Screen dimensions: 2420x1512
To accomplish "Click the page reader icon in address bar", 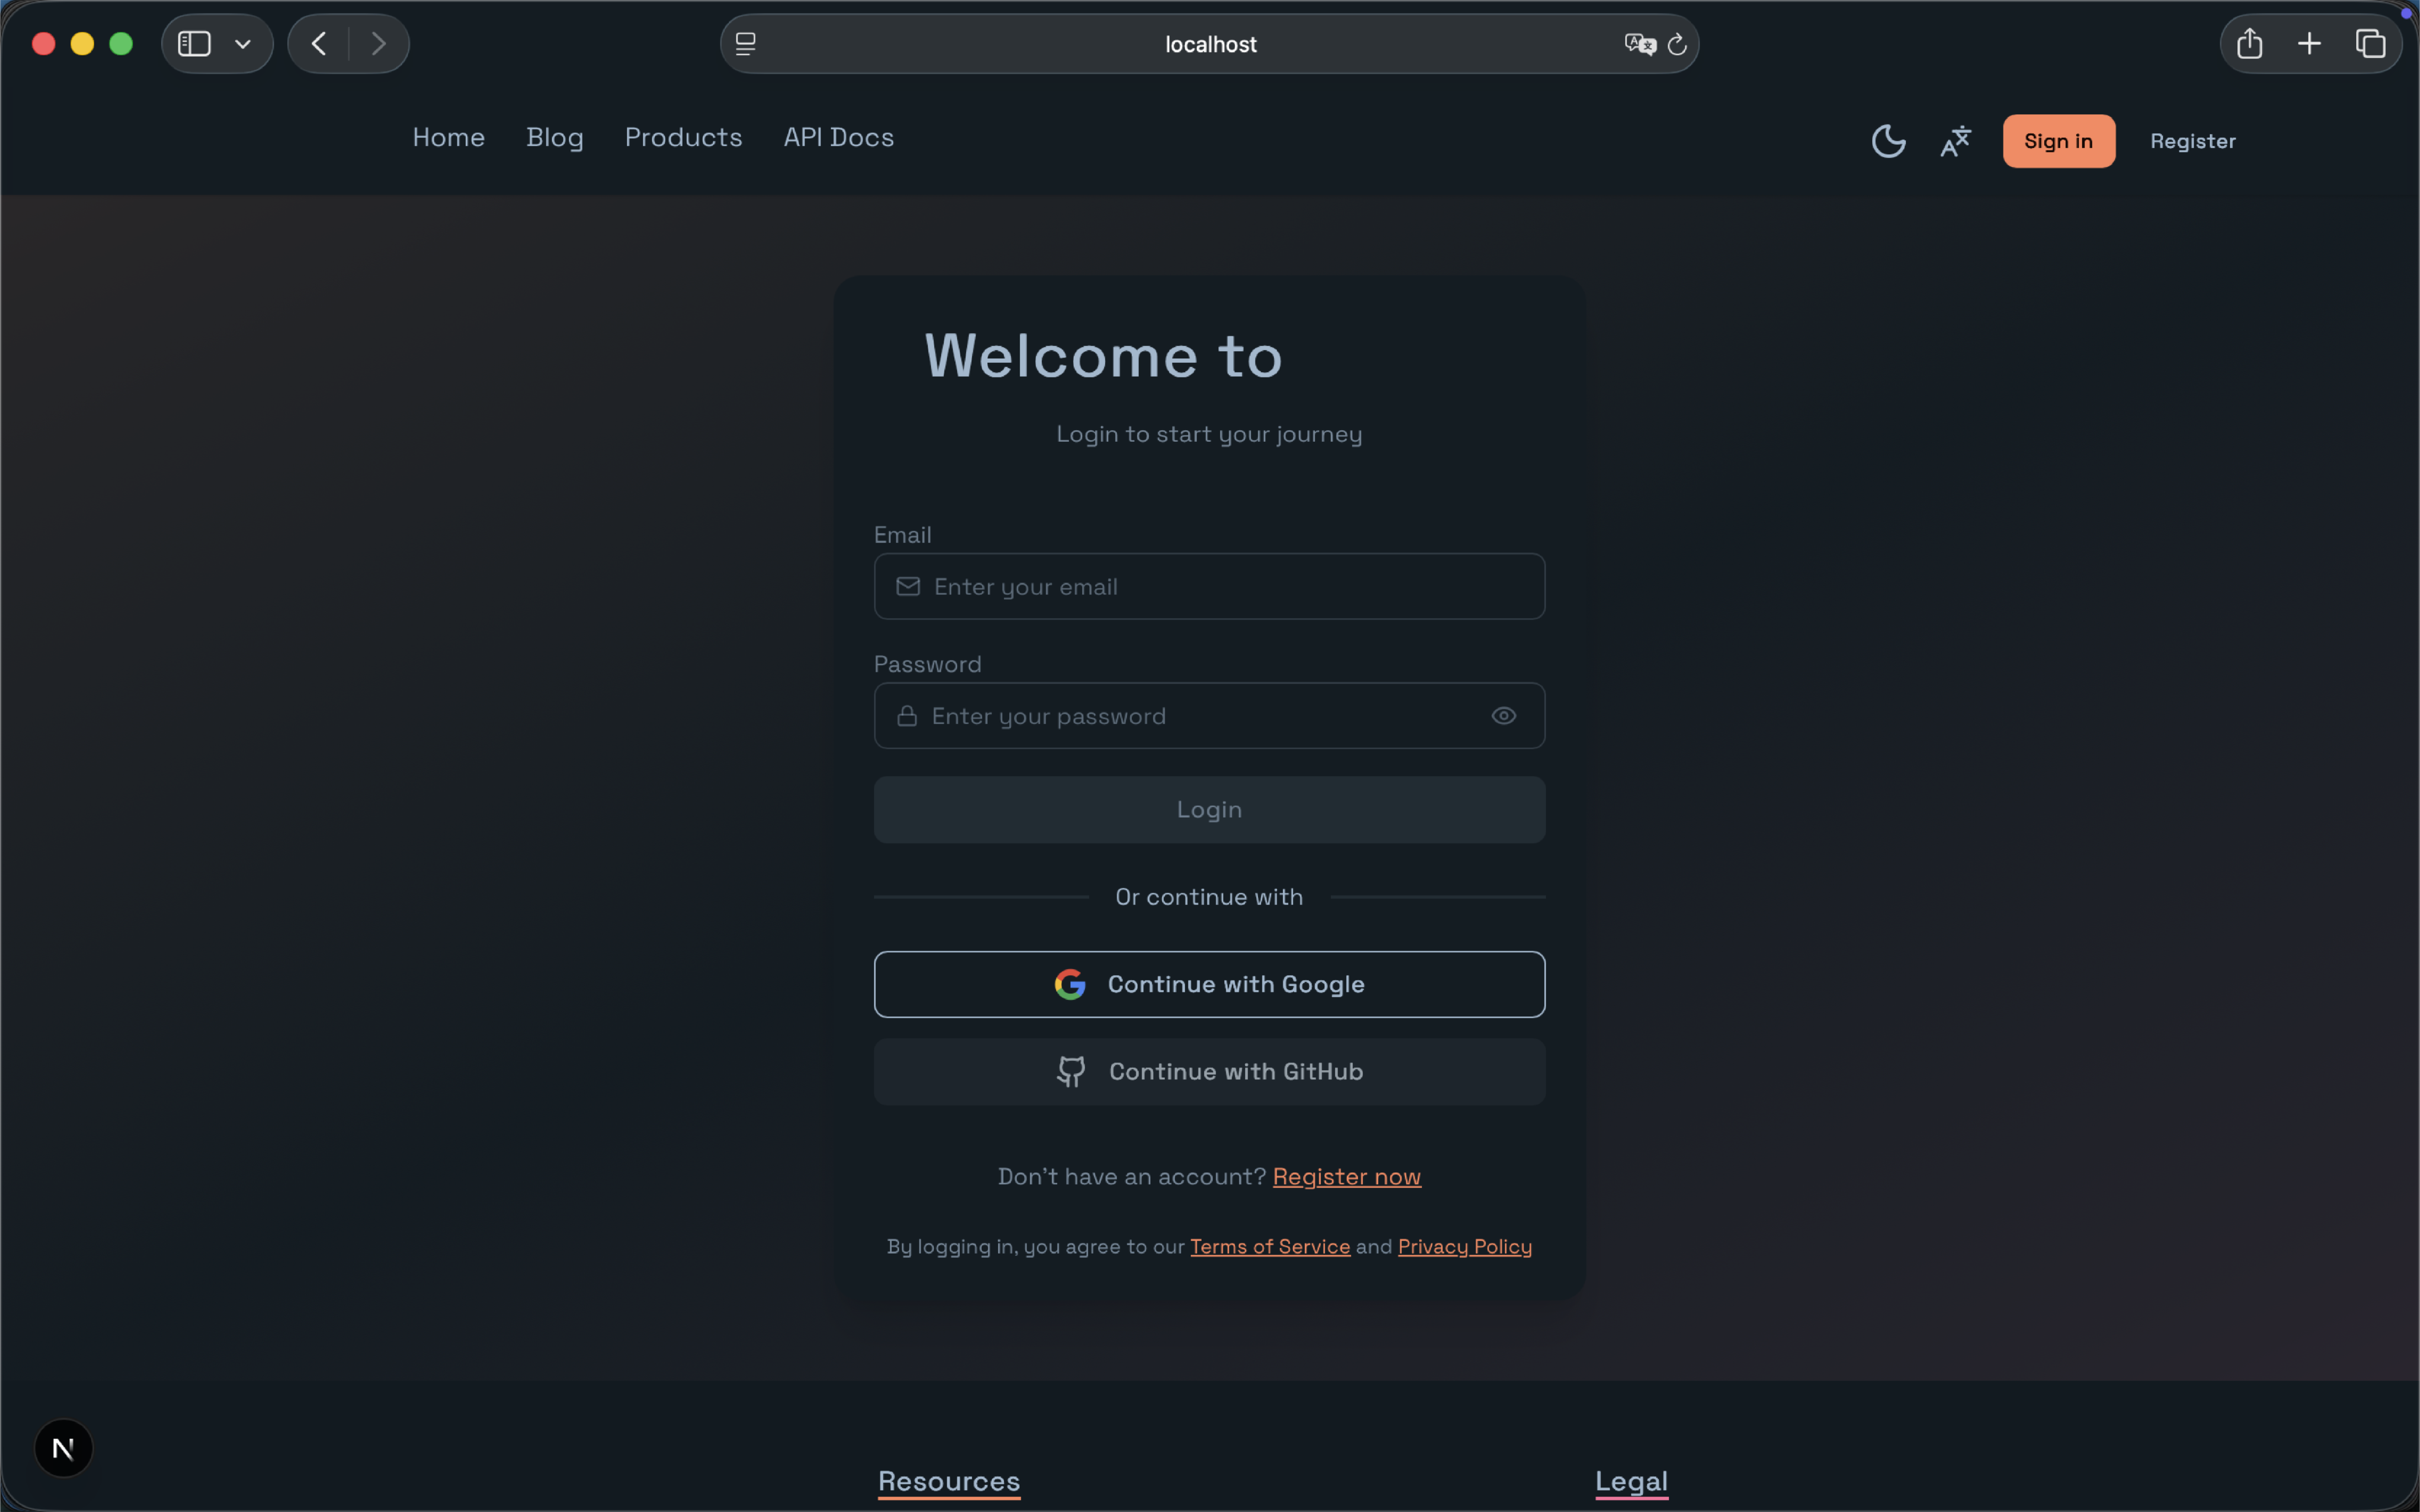I will tap(746, 44).
